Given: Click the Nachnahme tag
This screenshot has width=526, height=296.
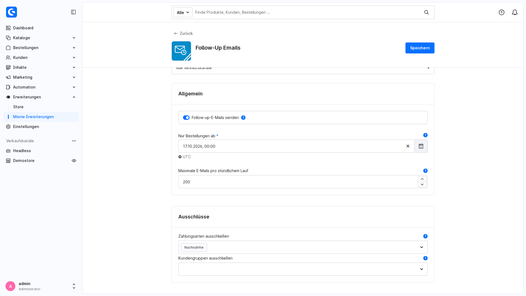Looking at the screenshot, I should coord(194,247).
